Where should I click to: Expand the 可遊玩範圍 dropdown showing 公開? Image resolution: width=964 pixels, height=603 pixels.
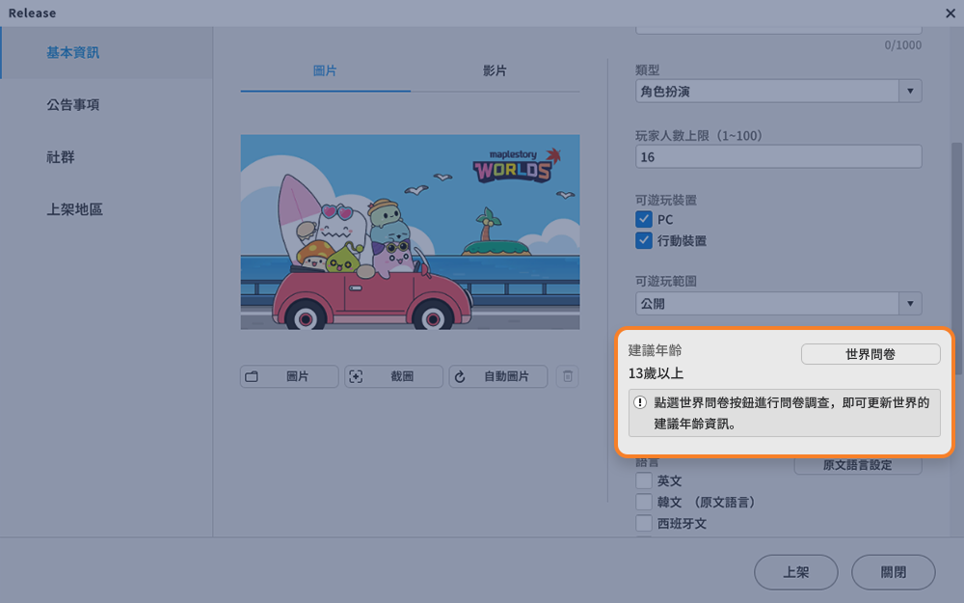click(778, 303)
